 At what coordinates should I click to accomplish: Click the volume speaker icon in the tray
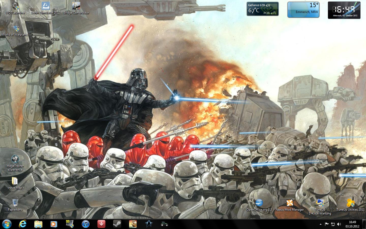point(339,224)
